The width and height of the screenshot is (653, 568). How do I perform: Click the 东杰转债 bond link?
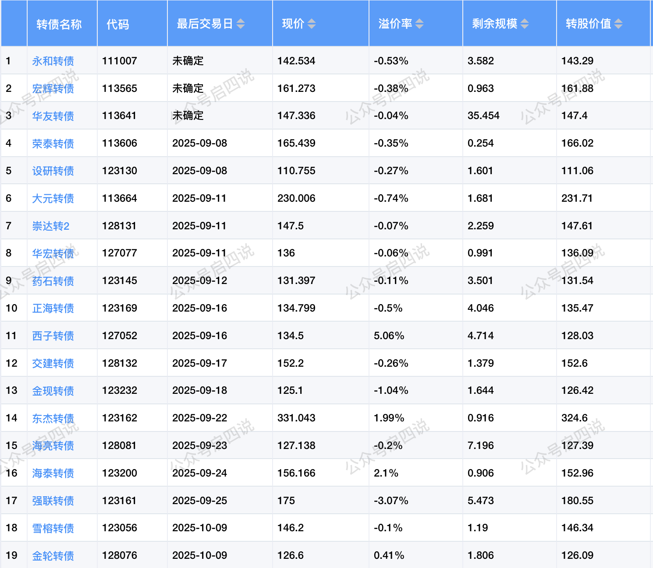(53, 419)
